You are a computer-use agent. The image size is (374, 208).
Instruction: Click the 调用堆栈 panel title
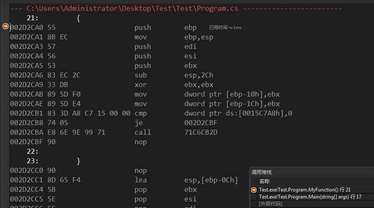261,172
